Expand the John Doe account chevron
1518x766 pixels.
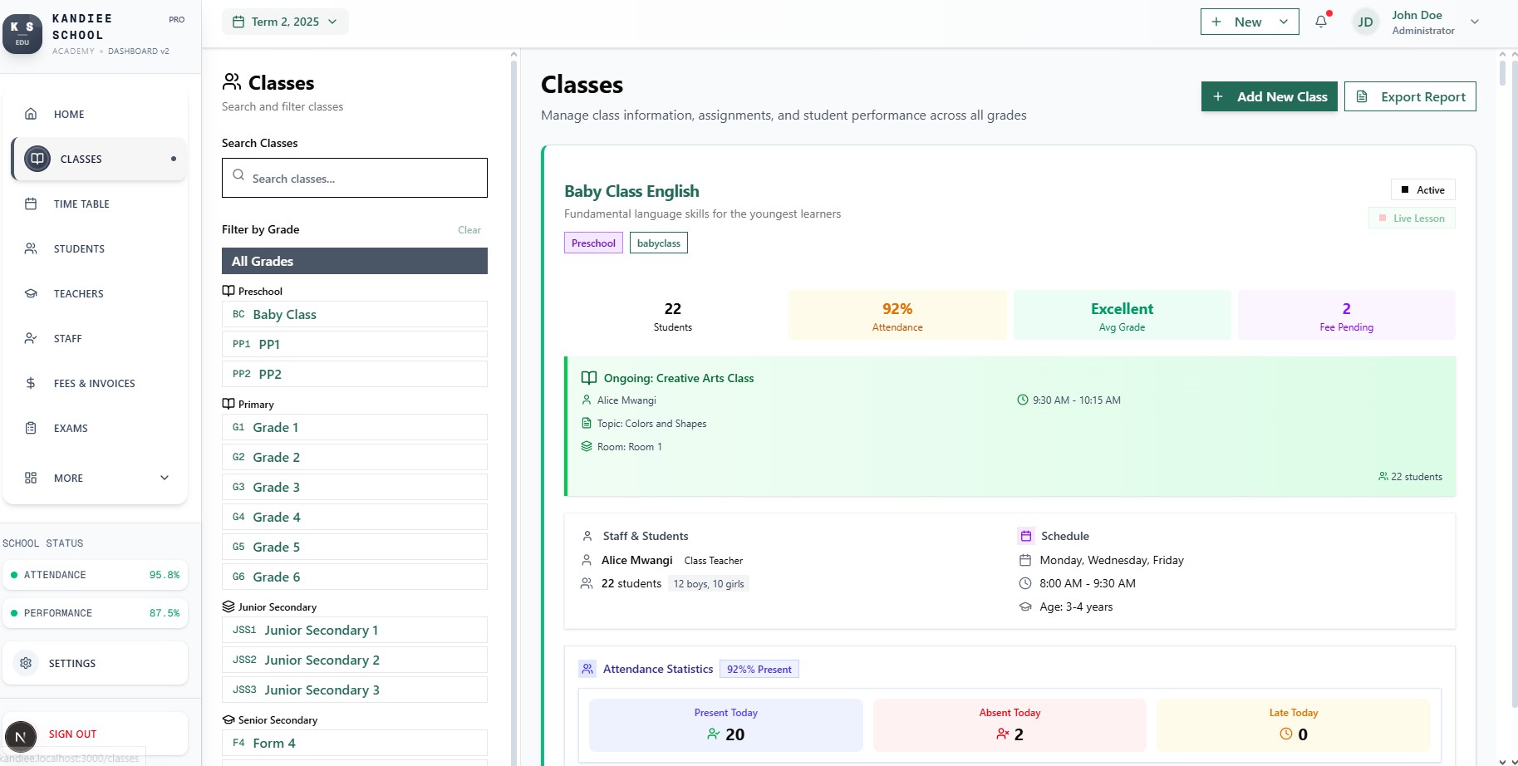[1475, 22]
